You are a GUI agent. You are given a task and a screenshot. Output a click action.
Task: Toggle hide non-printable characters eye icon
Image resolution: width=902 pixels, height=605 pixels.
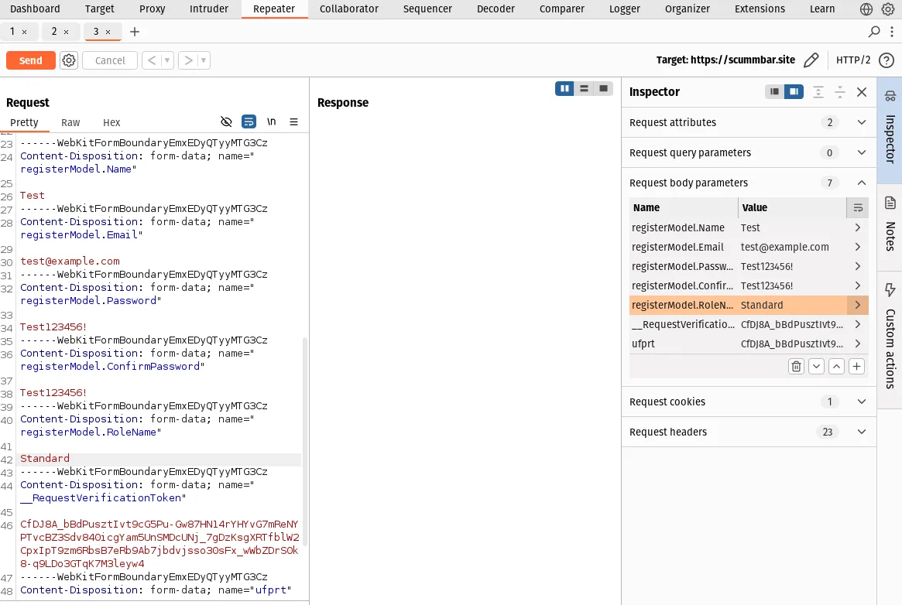tap(226, 121)
